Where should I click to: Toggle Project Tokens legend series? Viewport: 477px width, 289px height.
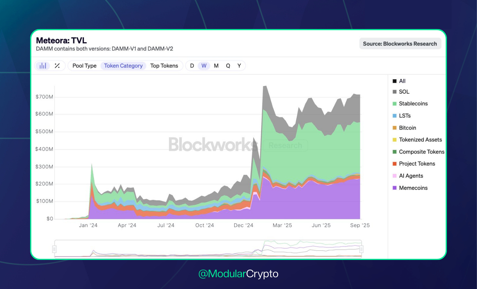point(414,164)
